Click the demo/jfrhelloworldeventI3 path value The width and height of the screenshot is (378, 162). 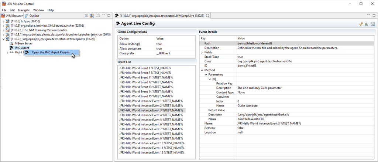point(255,43)
